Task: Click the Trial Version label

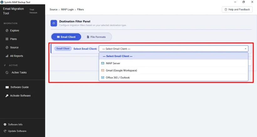Action: point(33,11)
